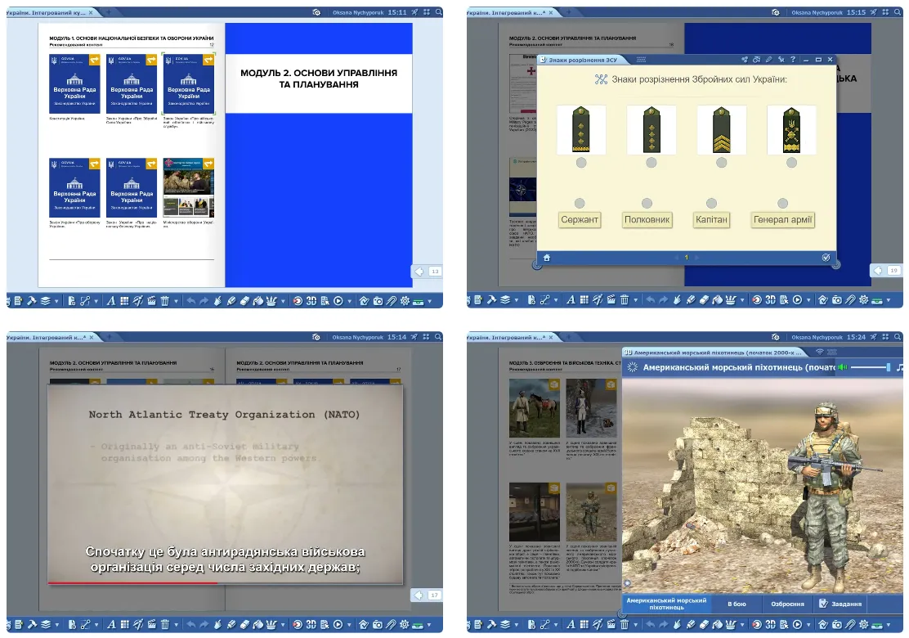Click the home icon in the quiz window footer

(x=546, y=258)
